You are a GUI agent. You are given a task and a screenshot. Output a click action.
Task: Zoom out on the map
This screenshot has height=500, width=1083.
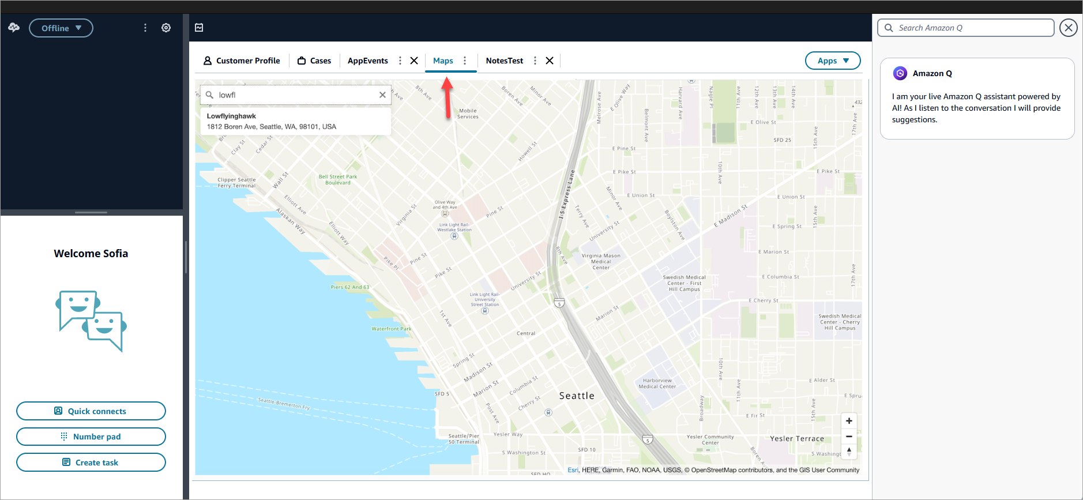(849, 437)
